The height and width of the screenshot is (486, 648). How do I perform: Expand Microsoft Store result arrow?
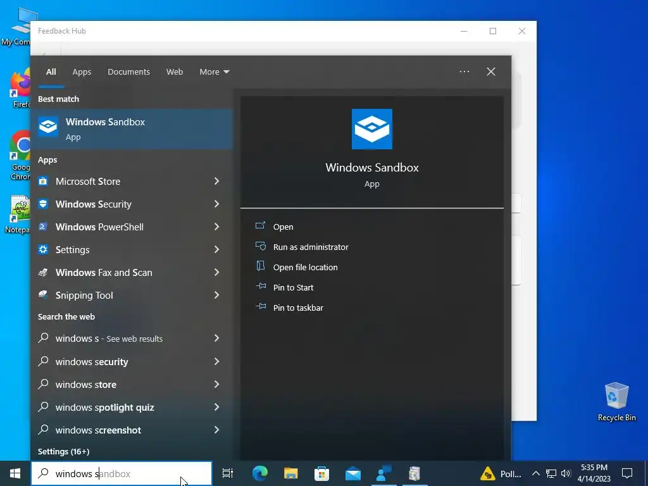point(216,181)
